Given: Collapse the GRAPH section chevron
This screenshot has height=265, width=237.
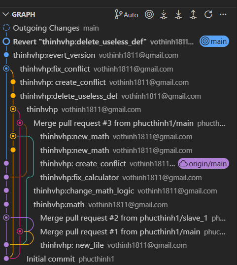Looking at the screenshot, I should [6, 14].
